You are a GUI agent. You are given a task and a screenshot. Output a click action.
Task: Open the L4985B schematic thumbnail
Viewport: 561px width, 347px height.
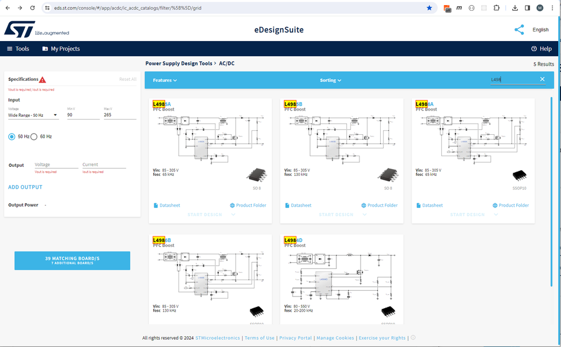[x=341, y=139]
